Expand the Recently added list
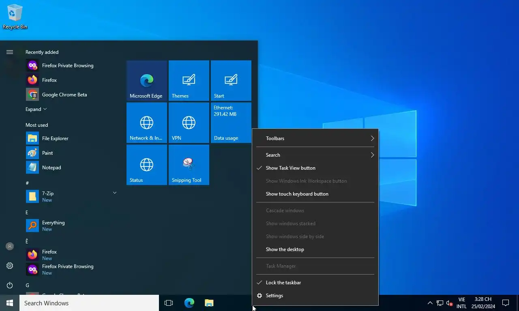The image size is (519, 311). (x=36, y=109)
